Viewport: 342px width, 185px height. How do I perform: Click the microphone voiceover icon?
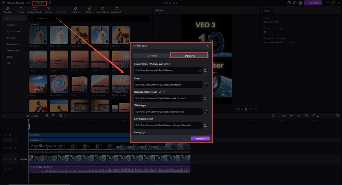click(x=273, y=116)
